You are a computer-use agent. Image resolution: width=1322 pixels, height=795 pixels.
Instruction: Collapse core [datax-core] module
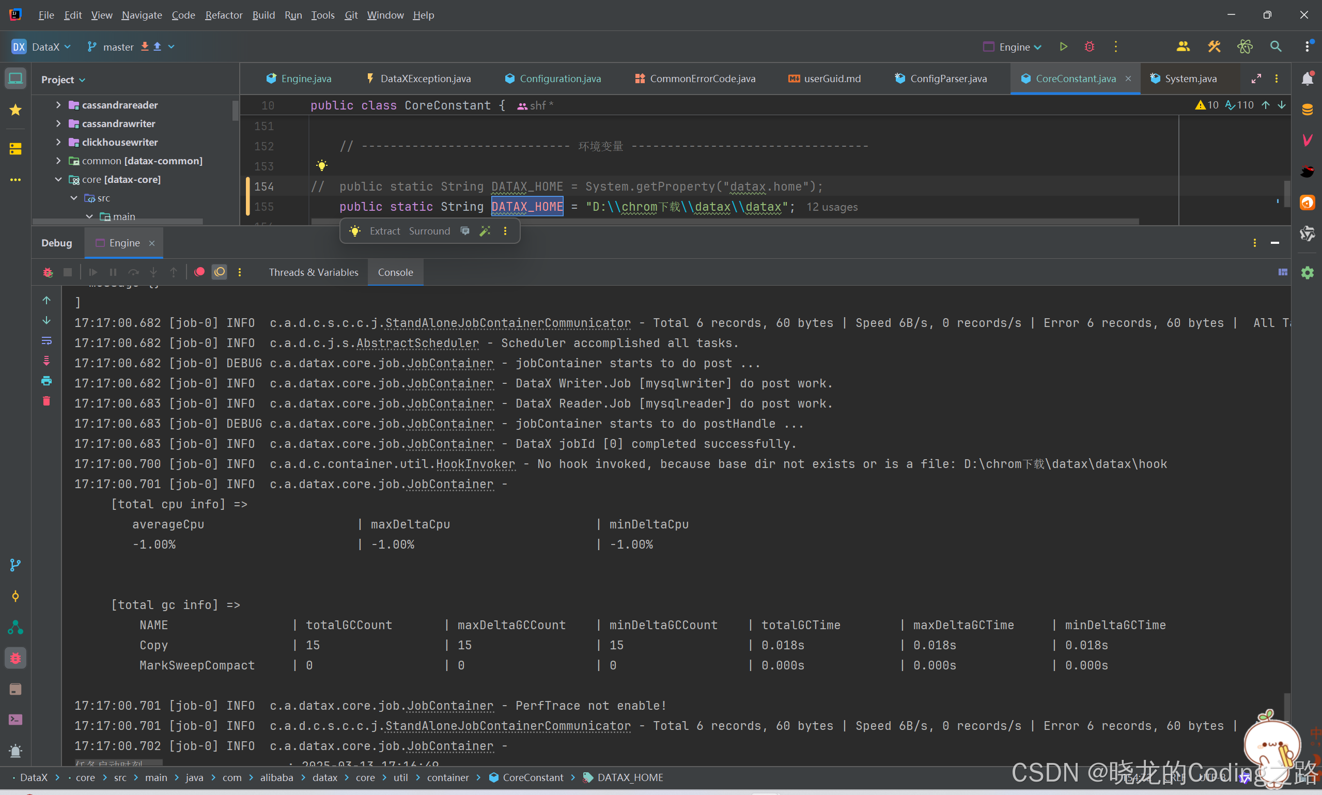[58, 179]
